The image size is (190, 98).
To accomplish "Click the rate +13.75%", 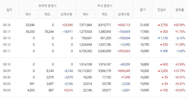I will (x=179, y=71).
